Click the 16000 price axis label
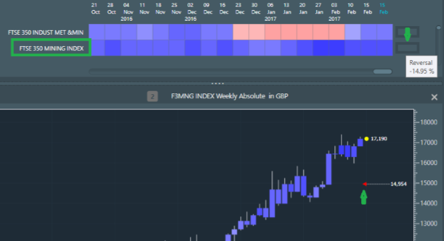The image size is (444, 241). click(x=429, y=163)
